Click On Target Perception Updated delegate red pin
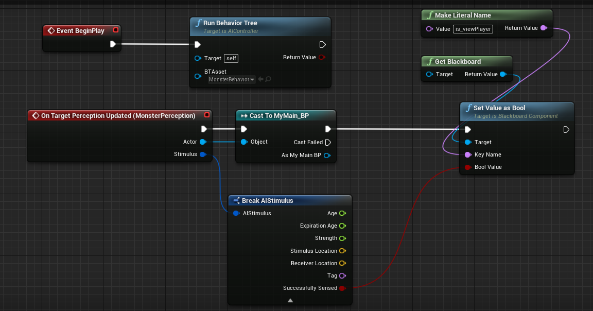This screenshot has width=593, height=311. pos(207,115)
